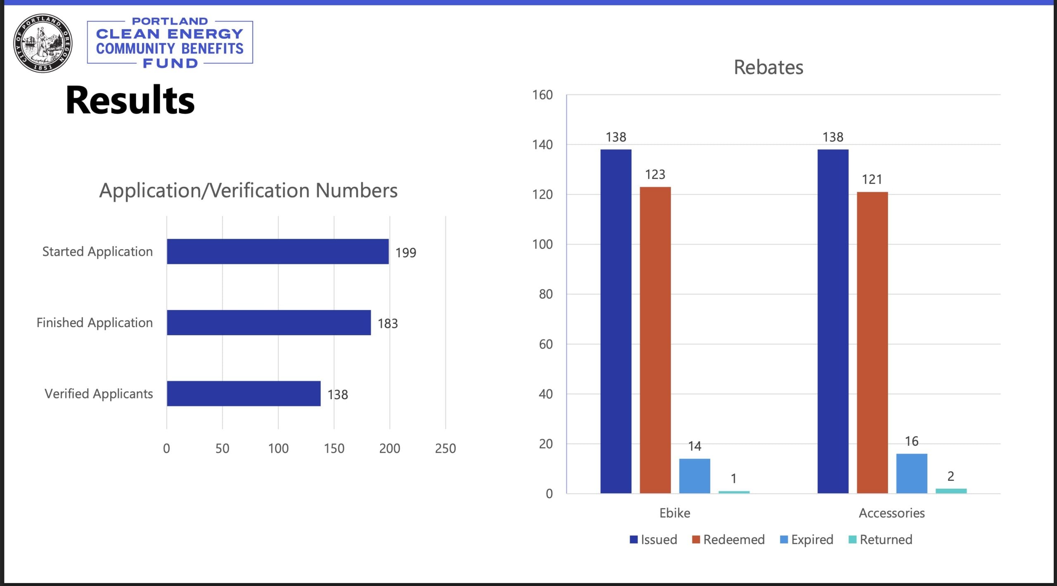Select the Verified Applicants bar
The height and width of the screenshot is (586, 1057).
[x=244, y=393]
